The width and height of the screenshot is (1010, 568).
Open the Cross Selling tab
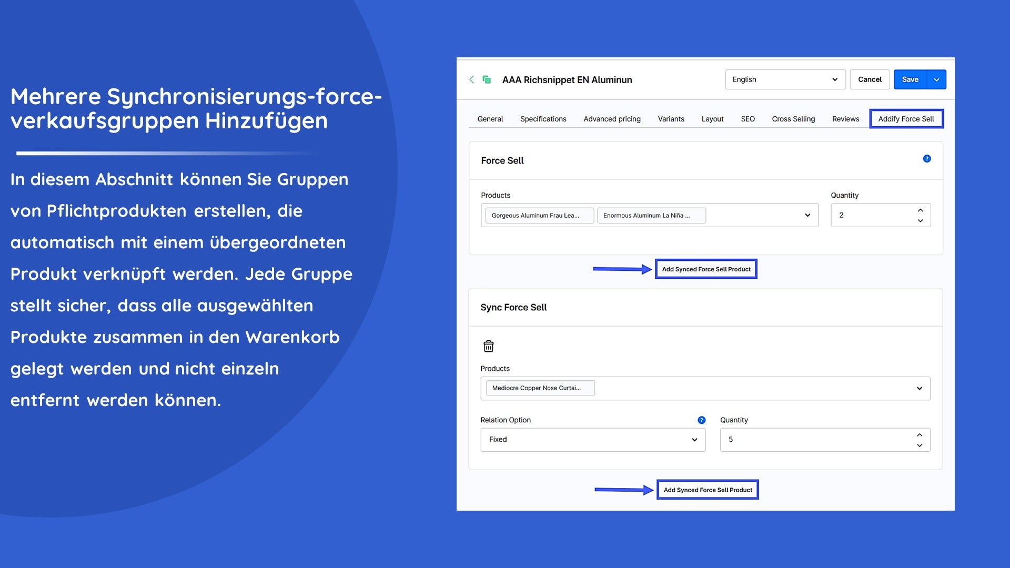(793, 119)
